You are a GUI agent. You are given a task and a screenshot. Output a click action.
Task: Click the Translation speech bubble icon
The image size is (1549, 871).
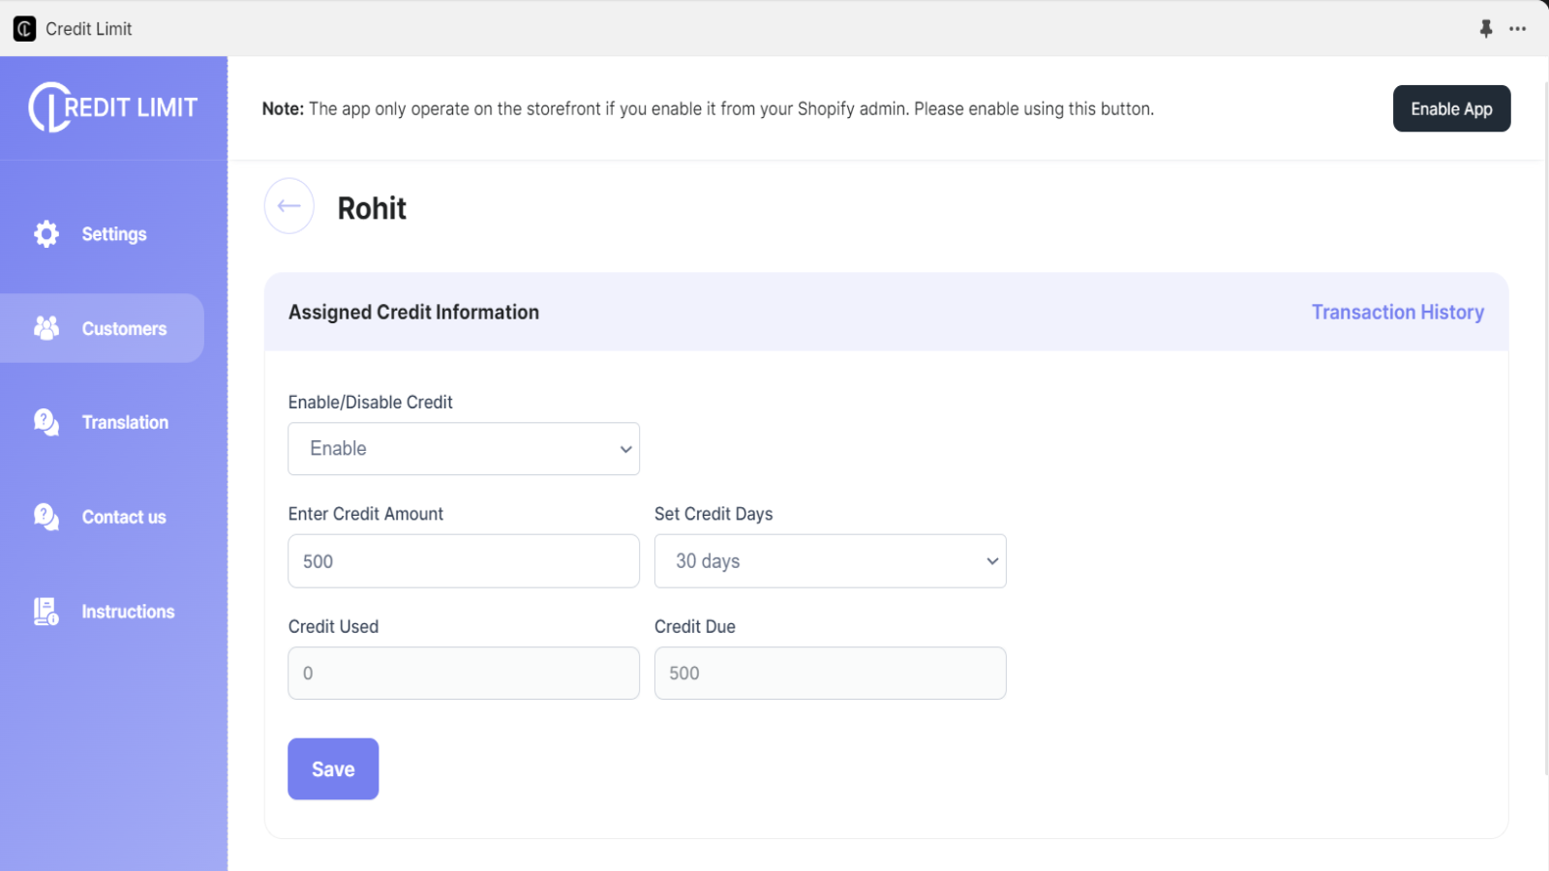pos(46,422)
